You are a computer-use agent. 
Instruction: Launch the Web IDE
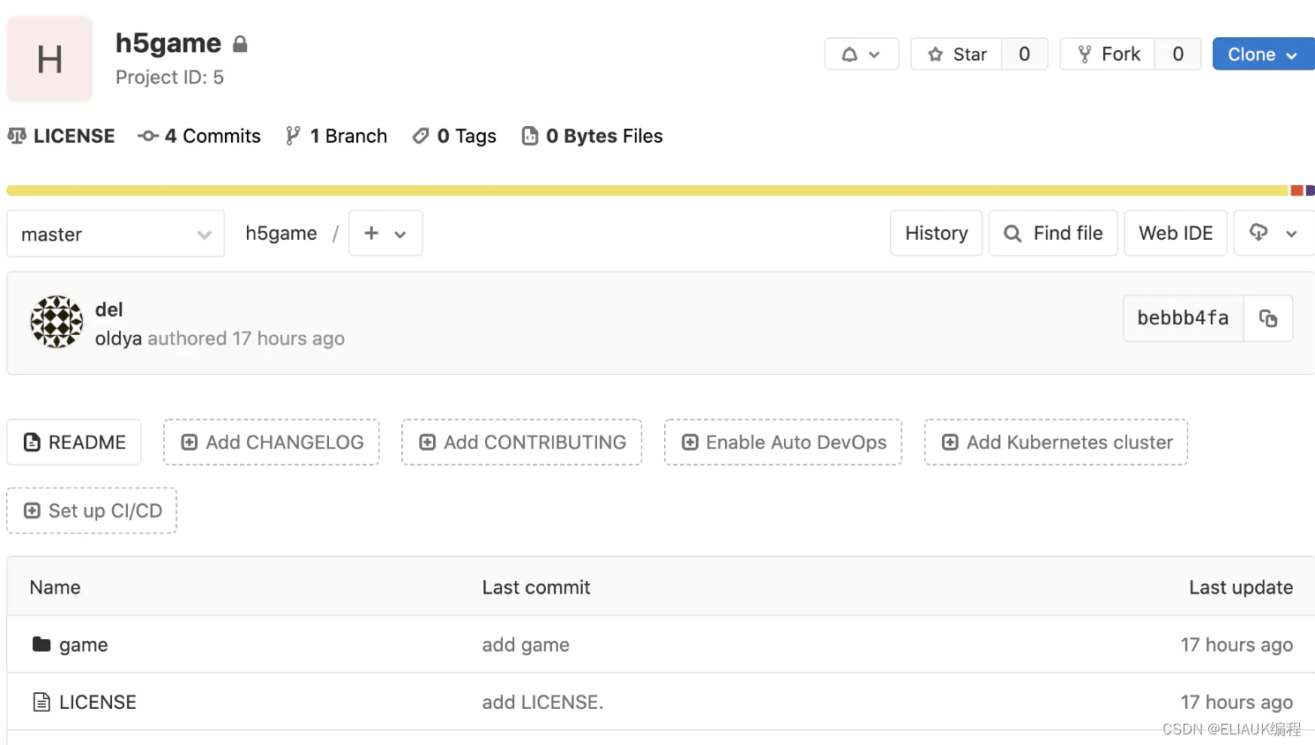pos(1176,234)
